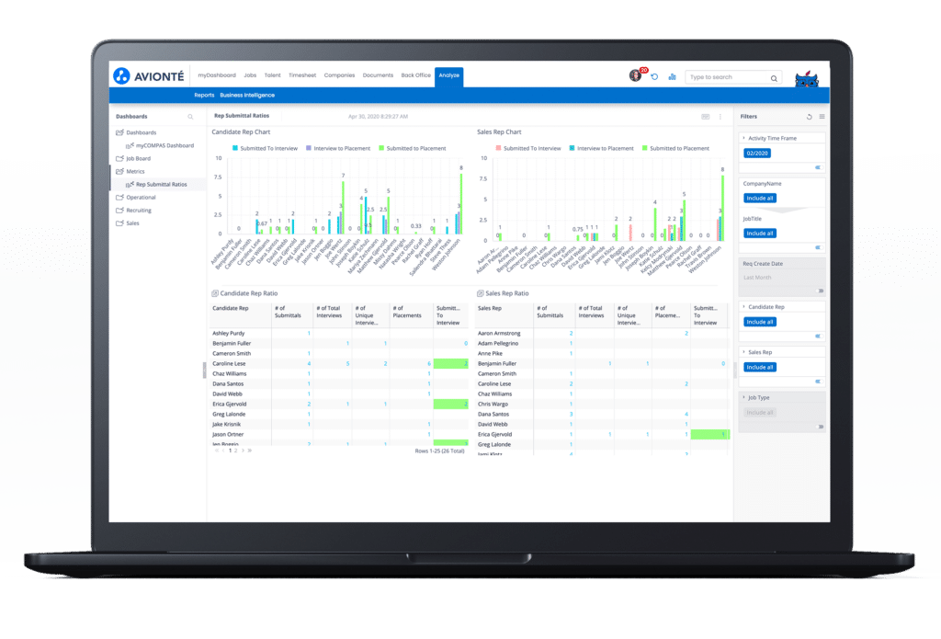Click the 02/2020 date filter button
Viewport: 941px width, 639px height.
click(759, 153)
